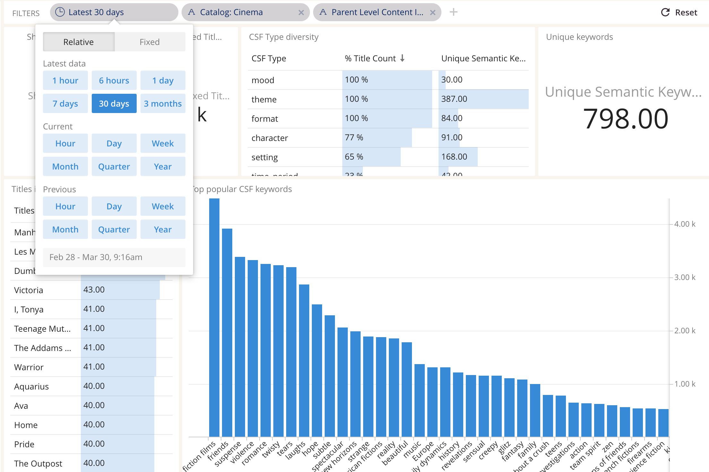This screenshot has width=709, height=472.
Task: Select the Victoria title row
Action: click(91, 290)
